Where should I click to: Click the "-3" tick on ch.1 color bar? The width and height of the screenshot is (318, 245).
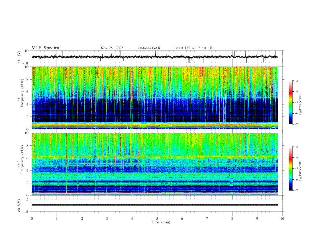click(296, 80)
